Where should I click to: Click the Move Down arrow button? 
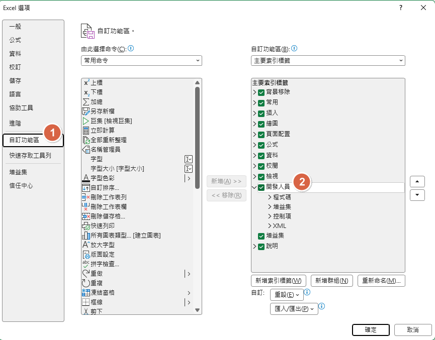point(417,195)
